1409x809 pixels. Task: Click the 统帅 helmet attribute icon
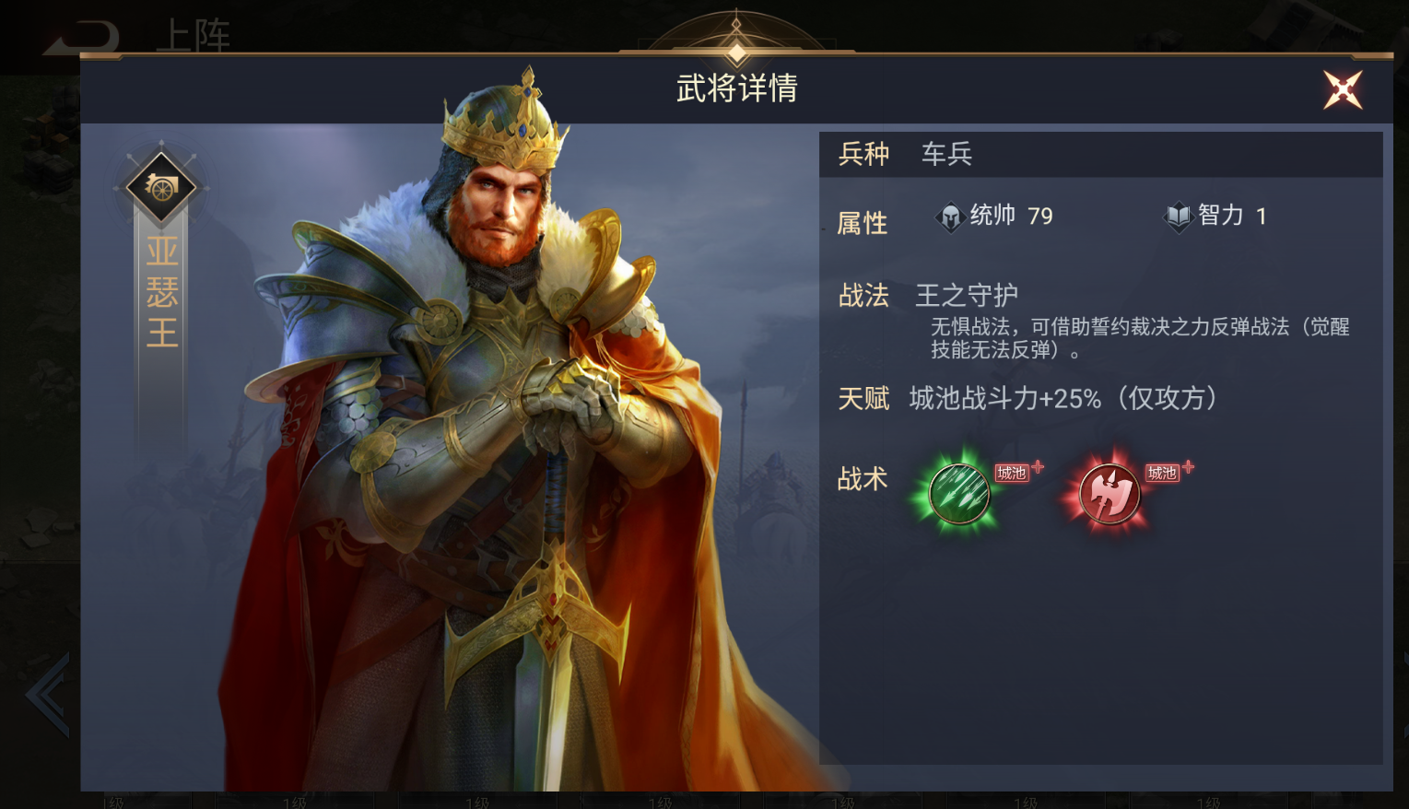coord(950,217)
